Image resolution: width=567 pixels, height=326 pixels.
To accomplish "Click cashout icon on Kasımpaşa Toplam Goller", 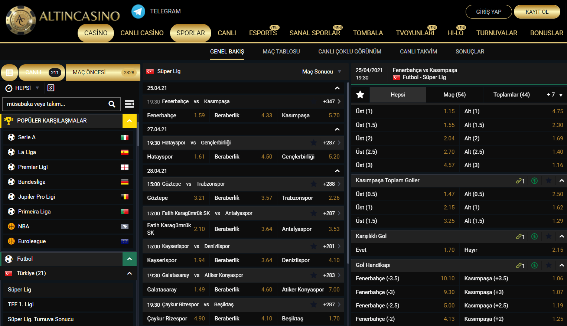I will tap(534, 180).
